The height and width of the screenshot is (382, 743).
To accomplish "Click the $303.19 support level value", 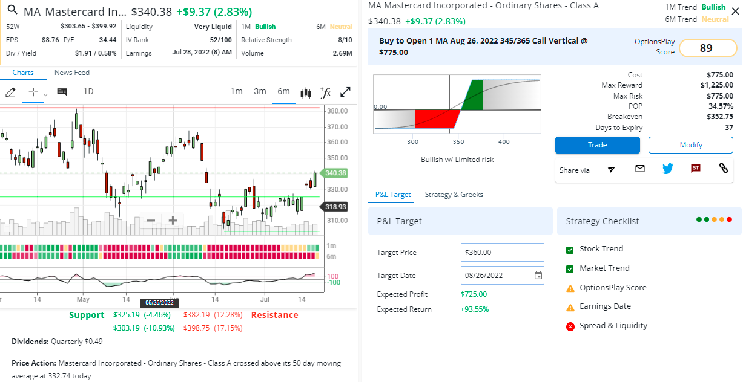I will click(126, 328).
